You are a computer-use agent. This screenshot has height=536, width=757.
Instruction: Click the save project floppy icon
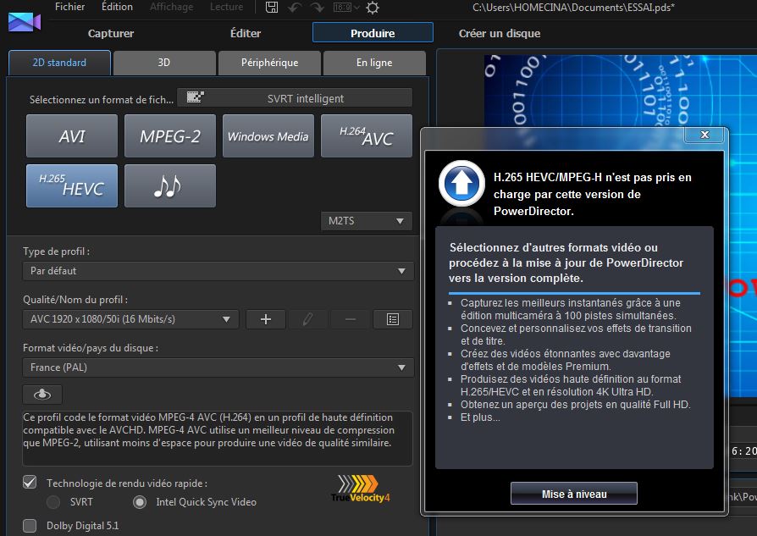click(272, 7)
